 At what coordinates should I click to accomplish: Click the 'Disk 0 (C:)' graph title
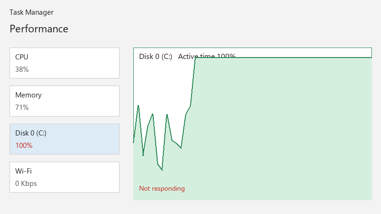156,57
